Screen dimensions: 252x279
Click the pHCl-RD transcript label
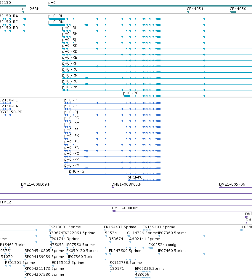(x=70, y=51)
